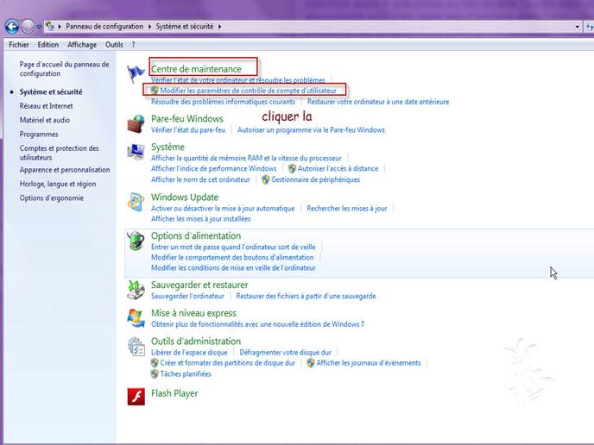Viewport: 594px width, 445px height.
Task: Open the Options d'alimentation battery icon
Action: click(136, 241)
